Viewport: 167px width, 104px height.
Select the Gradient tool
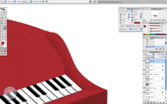click(x=5, y=26)
